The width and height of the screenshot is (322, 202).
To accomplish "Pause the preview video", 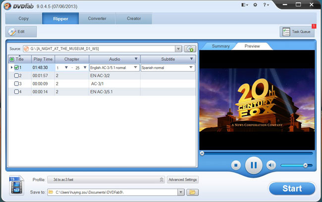I will pyautogui.click(x=254, y=165).
